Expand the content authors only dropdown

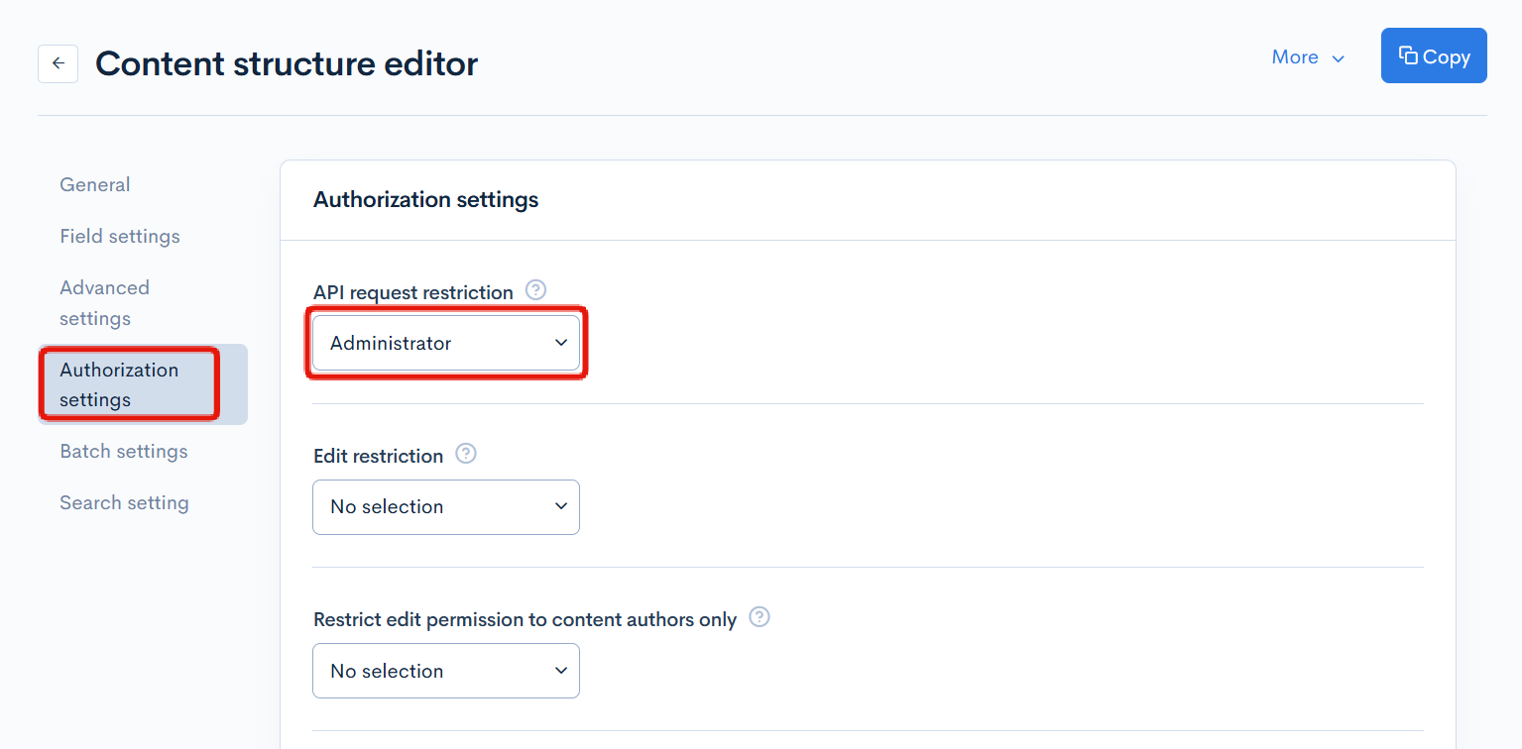coord(446,671)
